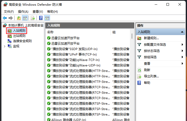Click the 刷新 refresh icon
Image resolution: width=187 pixels, height=121 pixels.
[140, 70]
